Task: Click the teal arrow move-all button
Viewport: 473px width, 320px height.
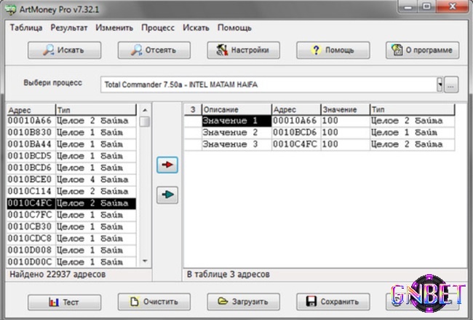Action: coord(167,195)
